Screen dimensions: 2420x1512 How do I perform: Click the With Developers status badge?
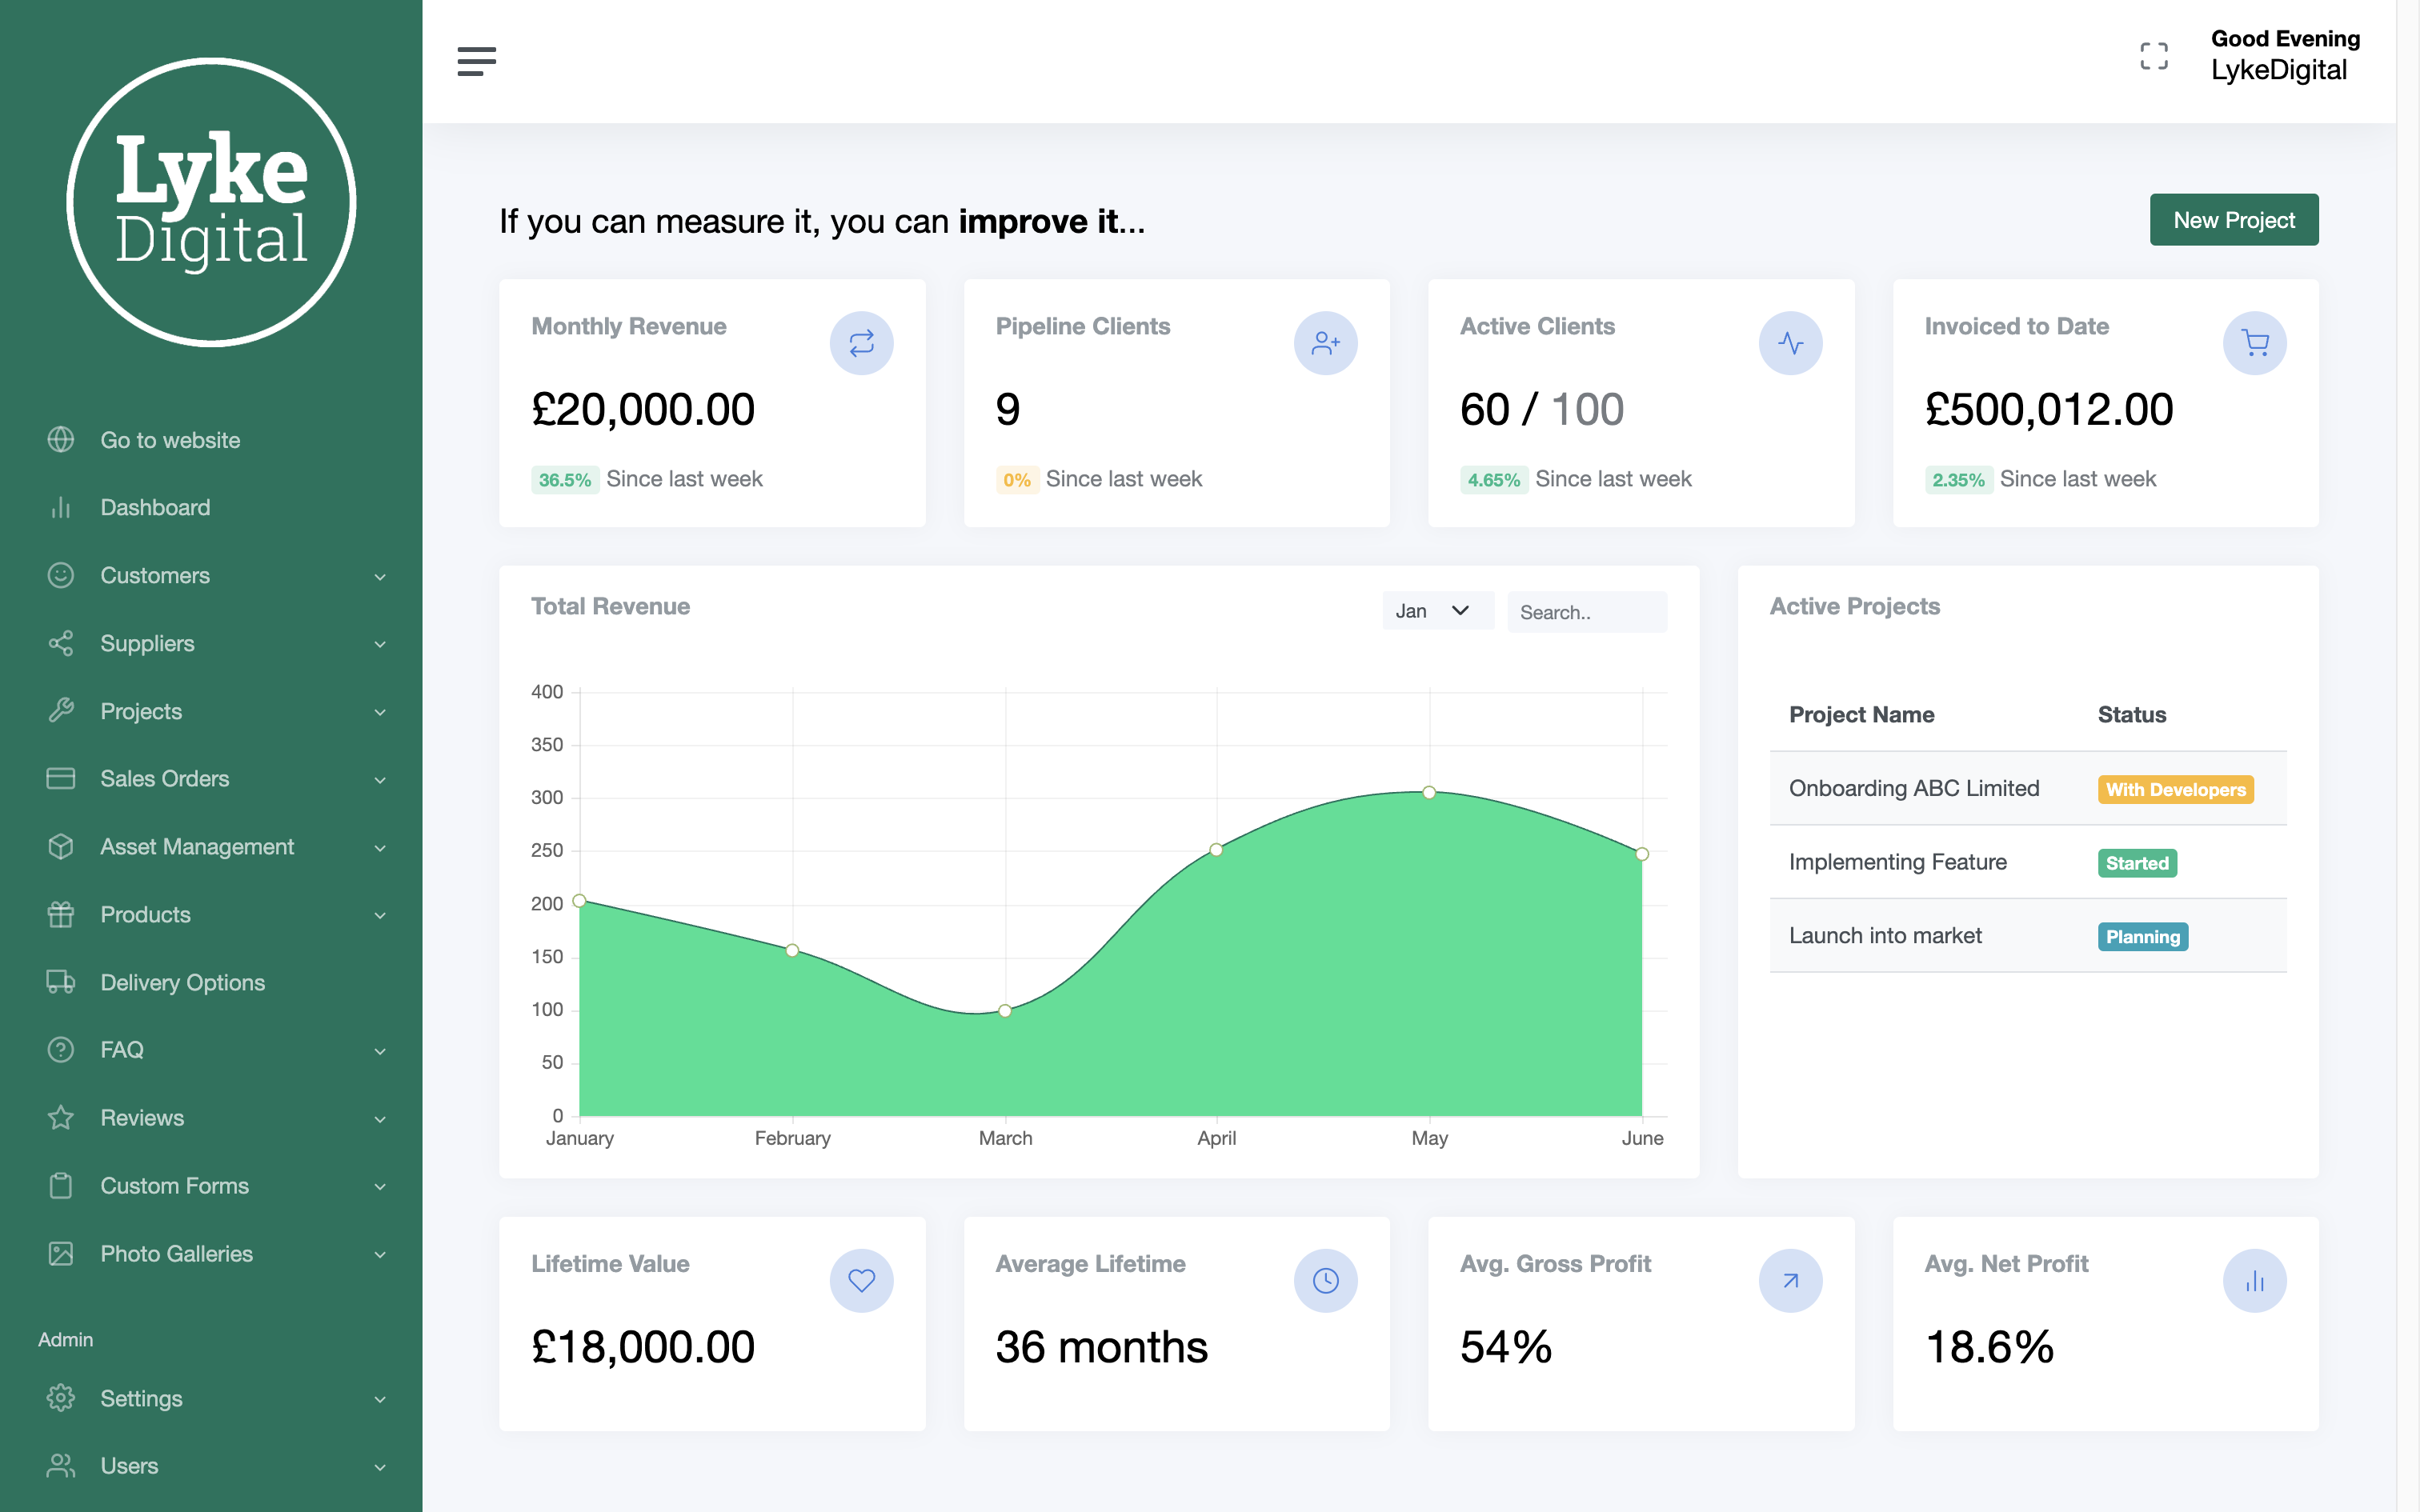click(x=2175, y=789)
